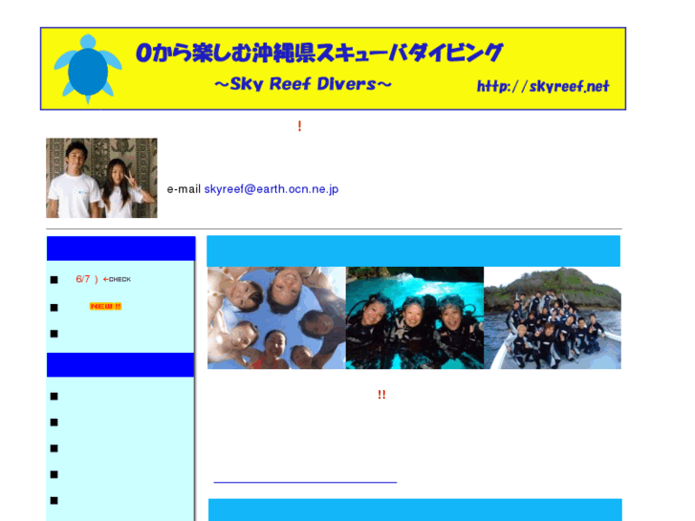Open the staff photo of the man and woman
This screenshot has width=695, height=521.
click(101, 178)
